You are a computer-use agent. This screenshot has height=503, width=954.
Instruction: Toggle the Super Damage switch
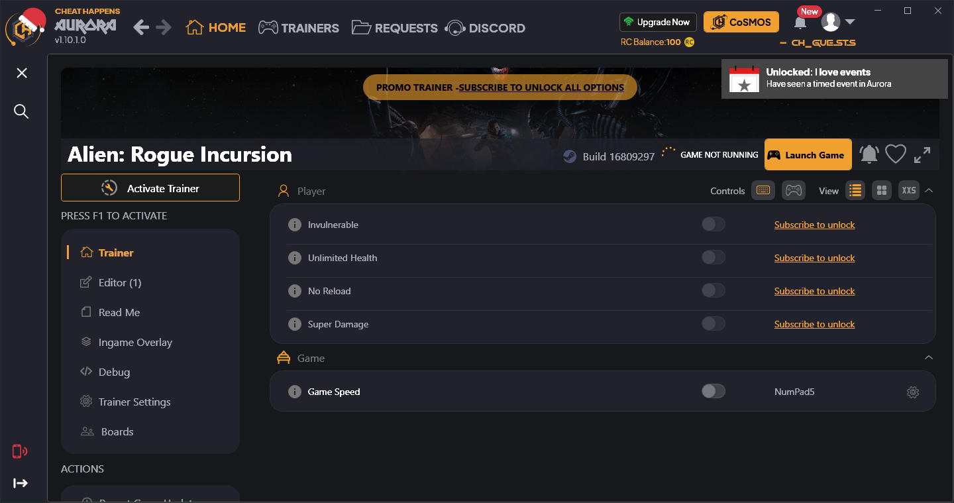pyautogui.click(x=714, y=324)
